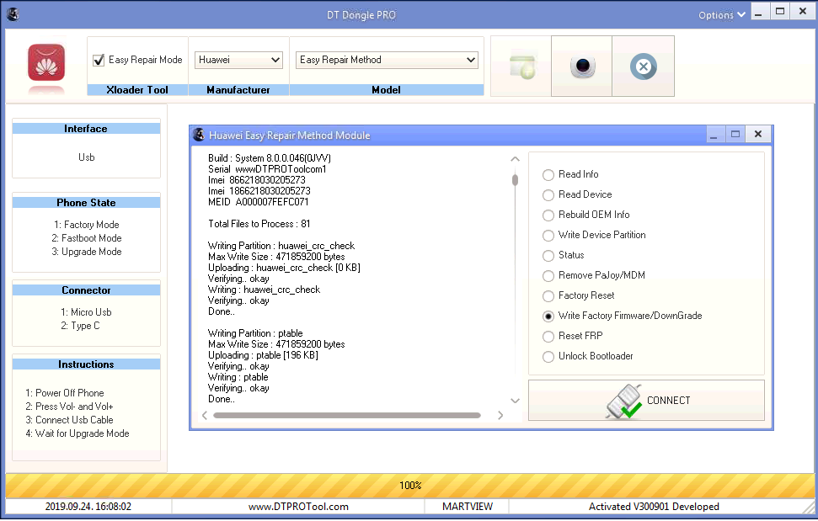818x521 pixels.
Task: Click the blue X cancel toolbar icon
Action: (x=643, y=66)
